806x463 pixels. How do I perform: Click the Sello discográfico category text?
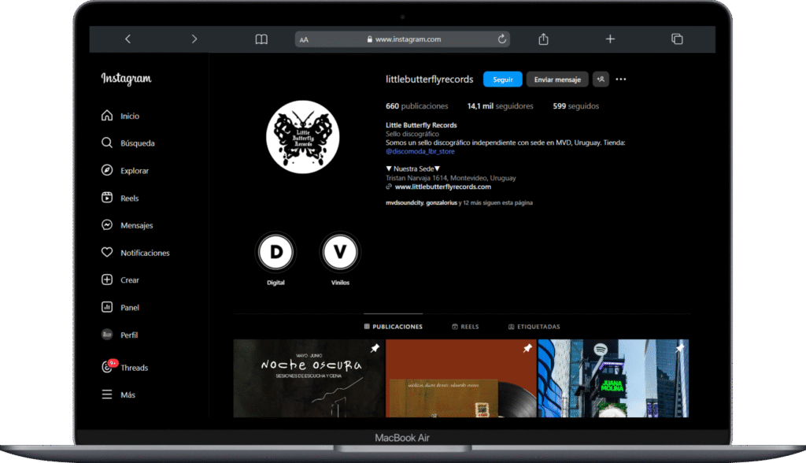click(412, 134)
